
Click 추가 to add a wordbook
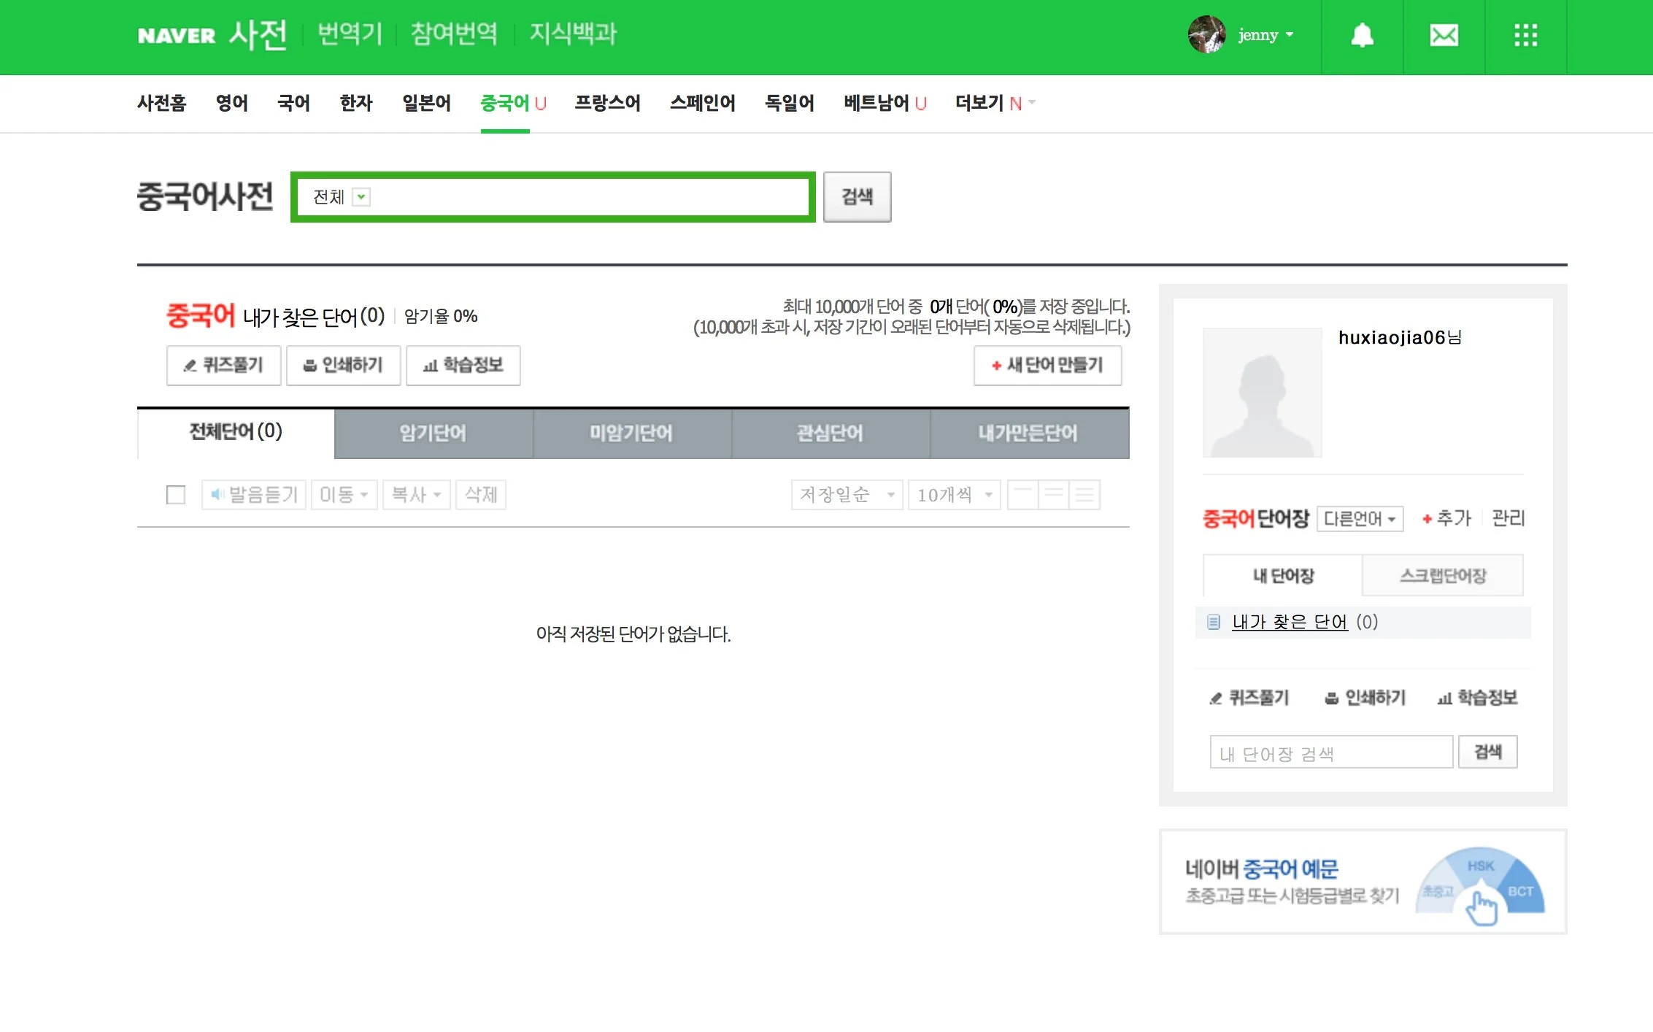coord(1446,519)
